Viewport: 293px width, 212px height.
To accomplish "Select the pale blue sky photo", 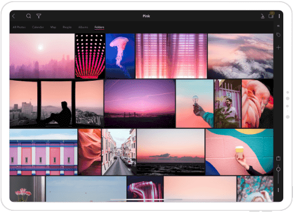I will click(86, 189).
